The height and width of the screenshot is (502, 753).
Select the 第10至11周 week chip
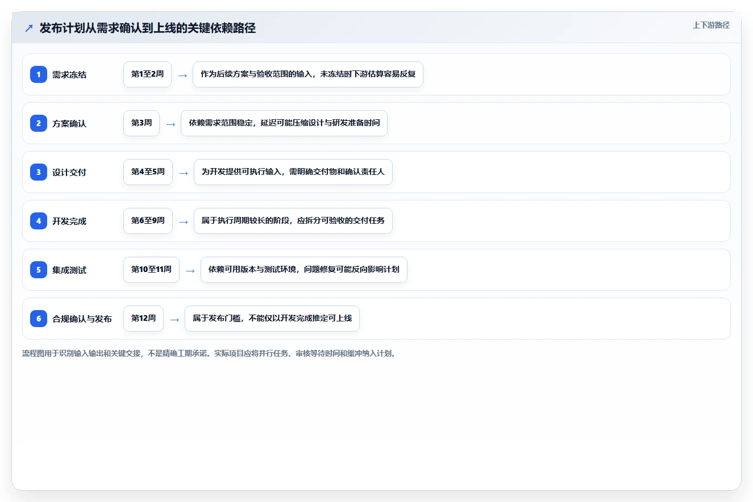click(x=151, y=270)
